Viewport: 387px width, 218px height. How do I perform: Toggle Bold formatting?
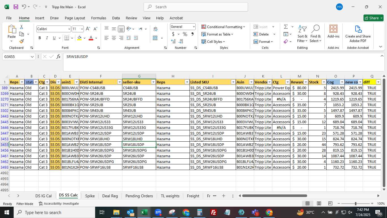(x=40, y=38)
